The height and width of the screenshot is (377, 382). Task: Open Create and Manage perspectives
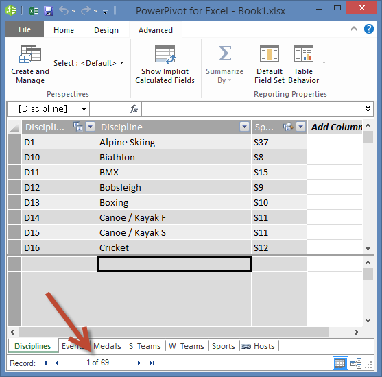pyautogui.click(x=30, y=64)
